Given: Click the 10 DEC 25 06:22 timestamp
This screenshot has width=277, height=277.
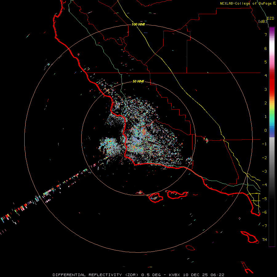Looking at the screenshot, I should click(x=203, y=275).
